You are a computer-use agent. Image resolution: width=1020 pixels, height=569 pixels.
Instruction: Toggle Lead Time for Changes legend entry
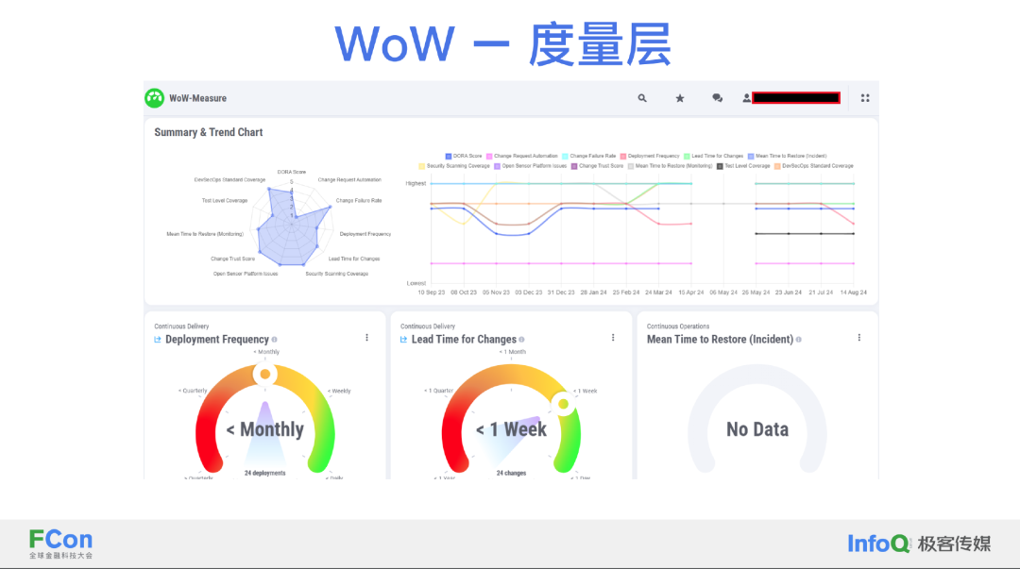point(714,156)
